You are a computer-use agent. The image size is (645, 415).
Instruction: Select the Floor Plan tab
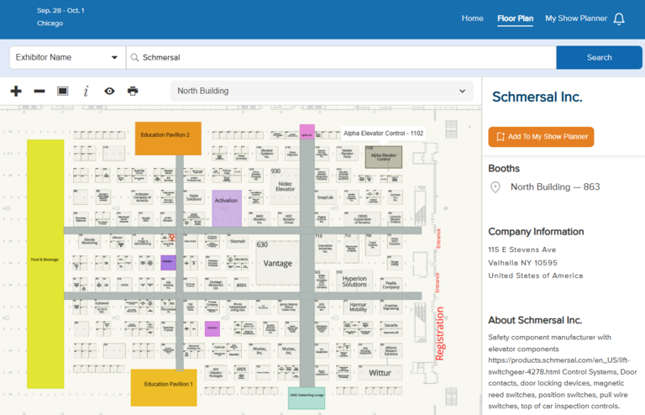coord(515,18)
